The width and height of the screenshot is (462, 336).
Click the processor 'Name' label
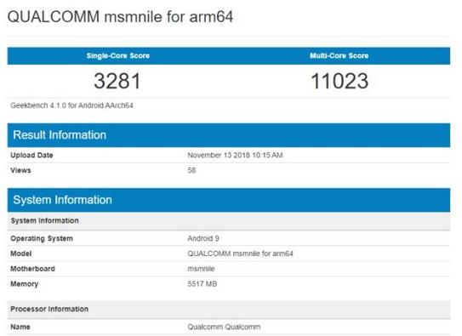[20, 327]
